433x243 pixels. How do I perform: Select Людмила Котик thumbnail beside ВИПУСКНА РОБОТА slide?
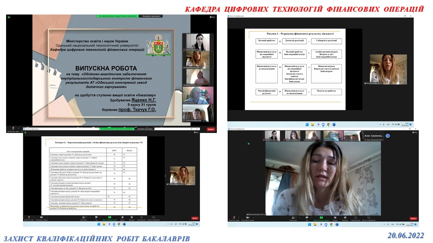pyautogui.click(x=198, y=77)
